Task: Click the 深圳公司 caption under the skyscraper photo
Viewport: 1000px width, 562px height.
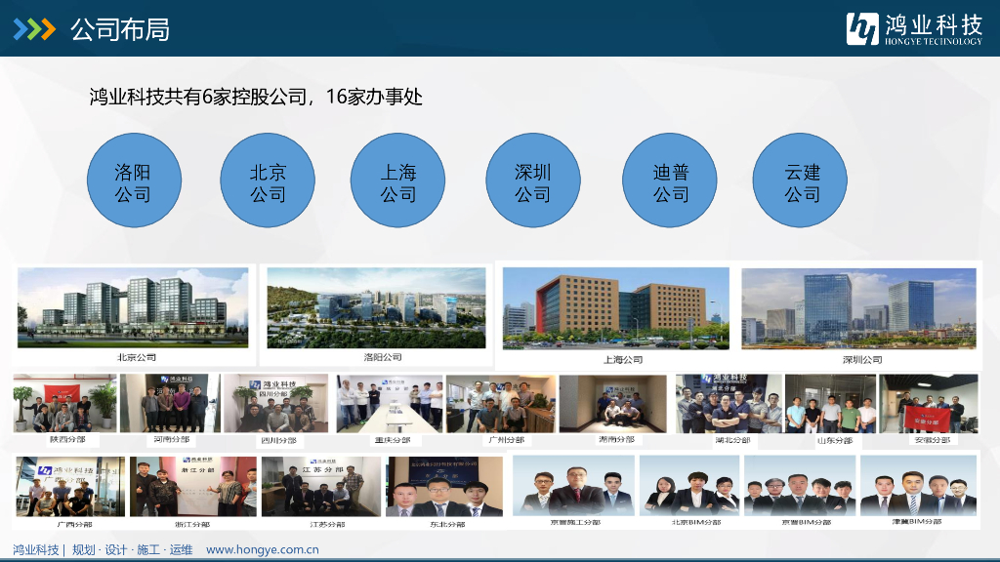Action: pos(862,360)
